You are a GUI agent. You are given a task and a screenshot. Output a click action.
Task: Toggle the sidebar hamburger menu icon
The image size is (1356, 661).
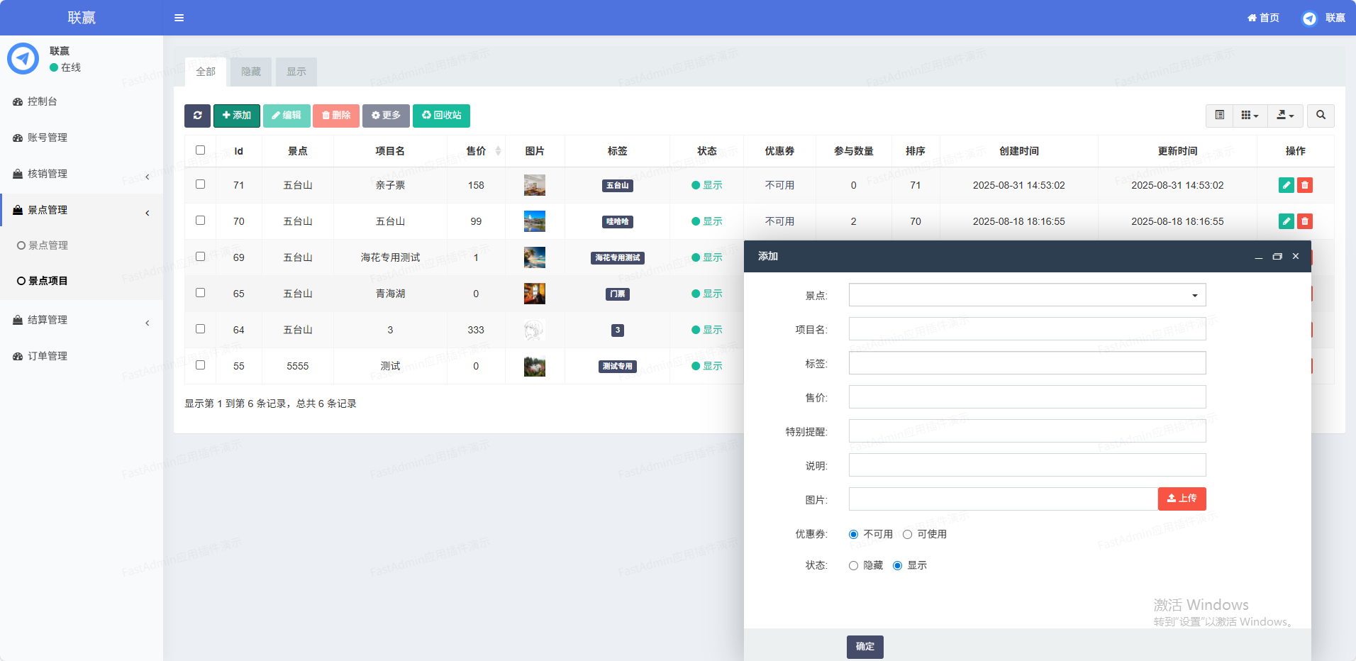pyautogui.click(x=179, y=18)
